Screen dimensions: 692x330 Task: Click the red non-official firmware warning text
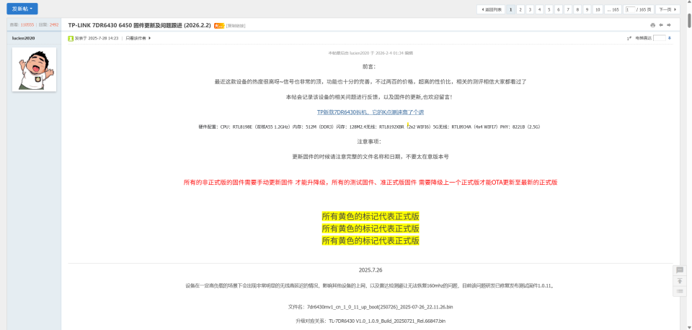(371, 182)
